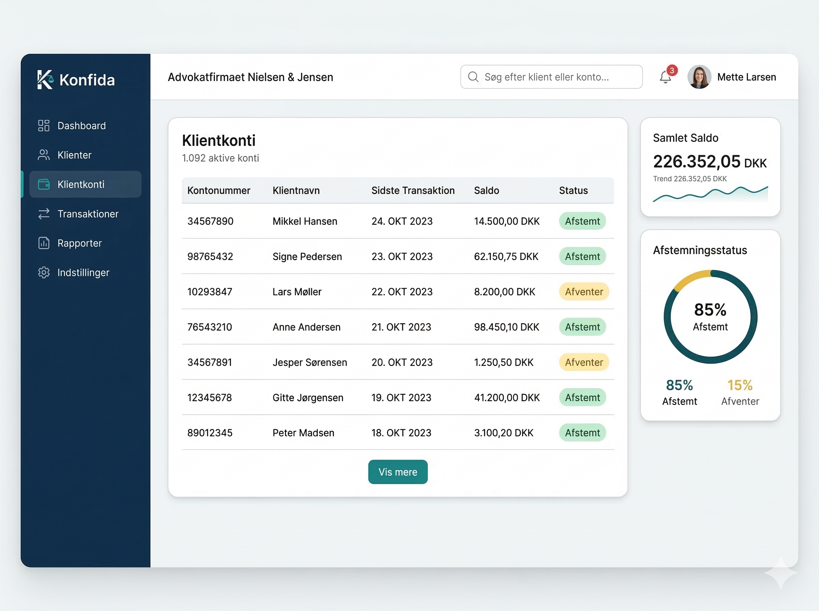Click client name Signe Pedersen
819x611 pixels.
point(307,256)
